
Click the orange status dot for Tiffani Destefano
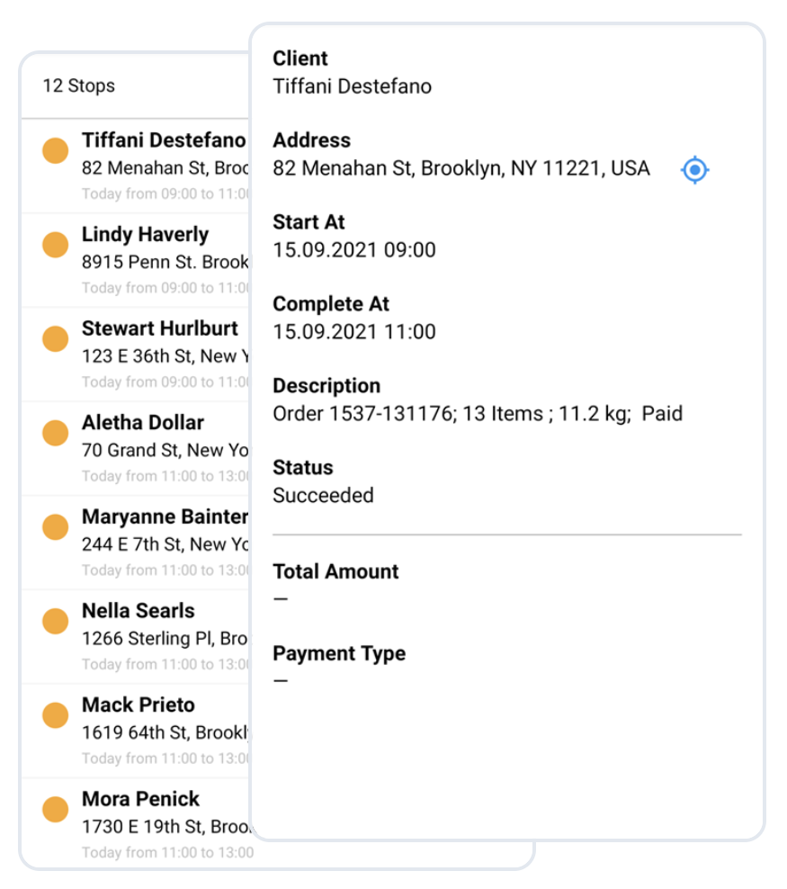55,150
